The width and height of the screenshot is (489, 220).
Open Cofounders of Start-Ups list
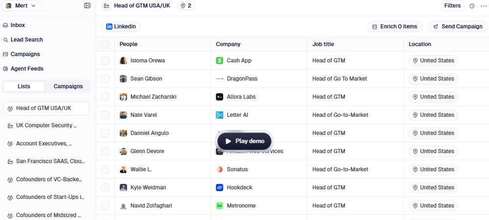(46, 197)
